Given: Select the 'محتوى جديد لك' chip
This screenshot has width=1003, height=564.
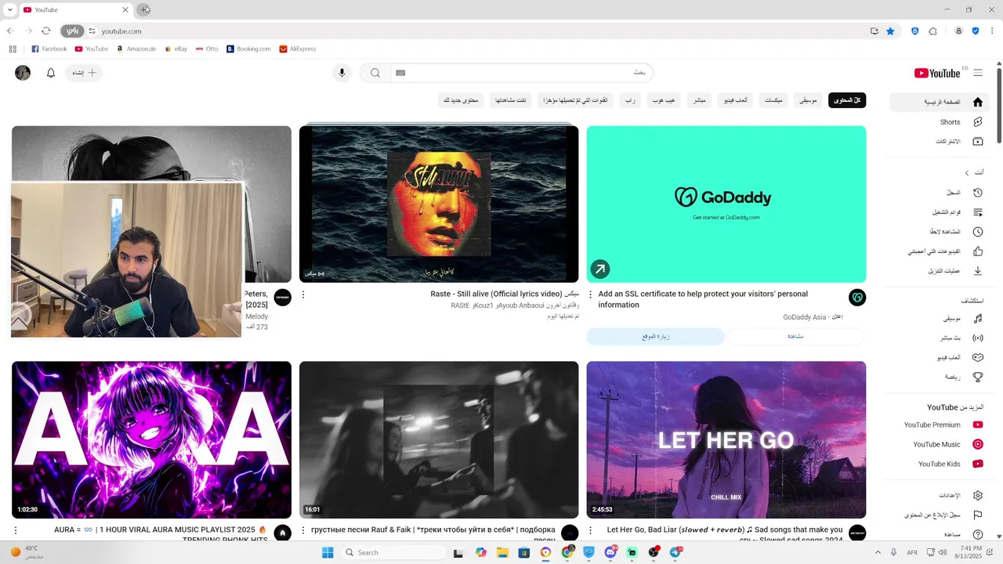Looking at the screenshot, I should [461, 100].
